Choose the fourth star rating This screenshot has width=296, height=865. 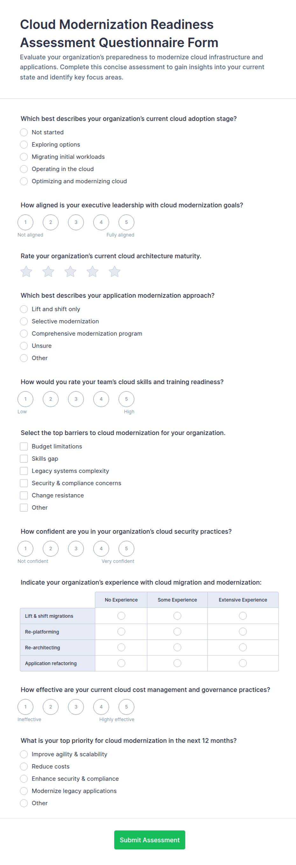pyautogui.click(x=92, y=271)
